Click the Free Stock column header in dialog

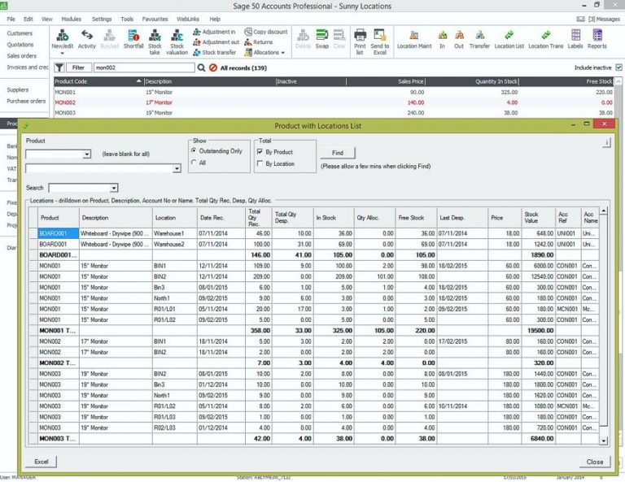pyautogui.click(x=416, y=218)
